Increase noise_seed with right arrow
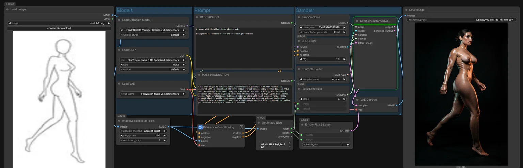 (344, 27)
